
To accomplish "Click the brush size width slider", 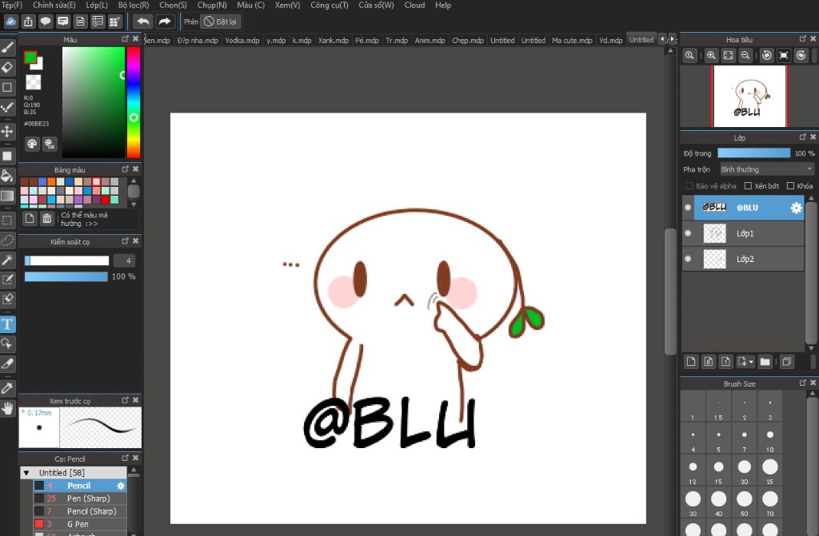I will pyautogui.click(x=66, y=260).
